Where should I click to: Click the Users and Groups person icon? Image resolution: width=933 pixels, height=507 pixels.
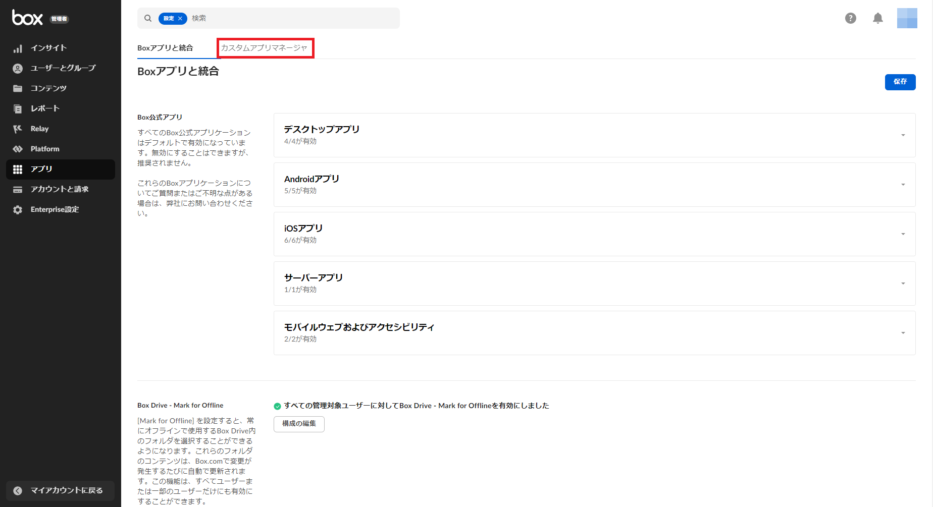click(18, 69)
